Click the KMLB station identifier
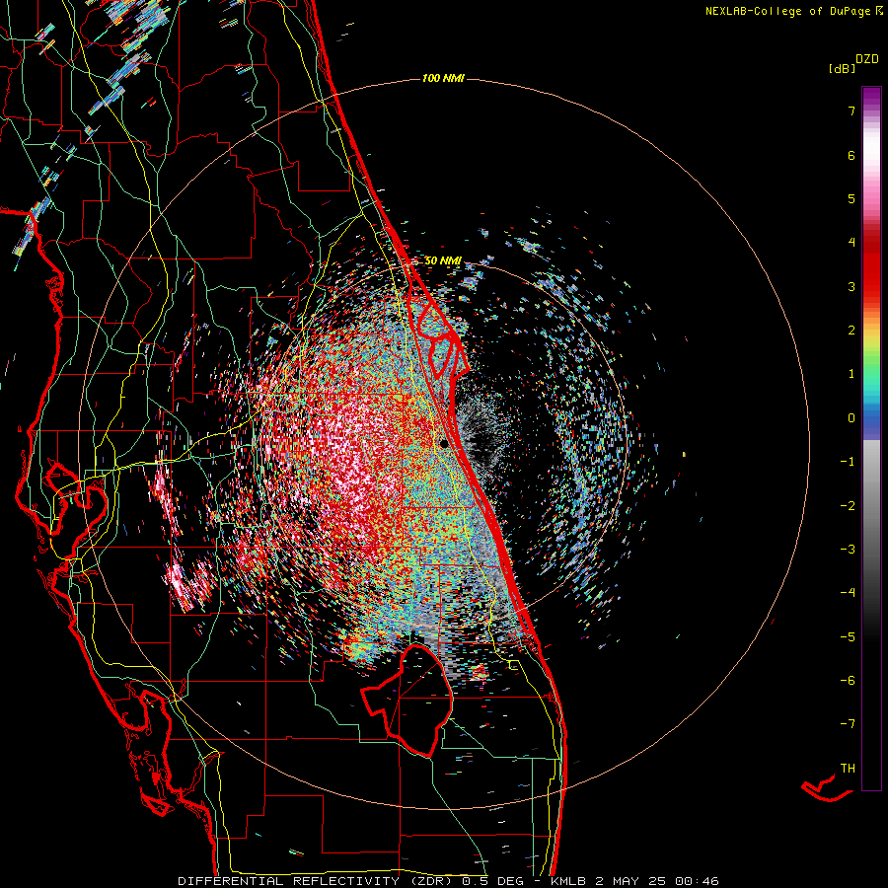The image size is (888, 888). click(569, 881)
